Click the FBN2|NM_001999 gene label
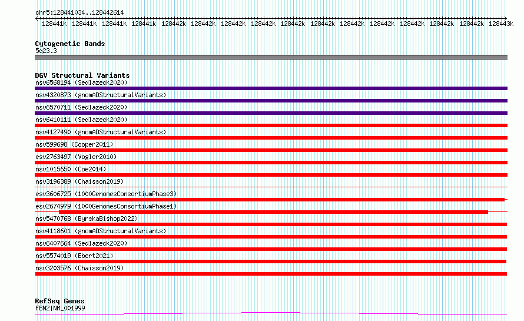 [x=60, y=308]
